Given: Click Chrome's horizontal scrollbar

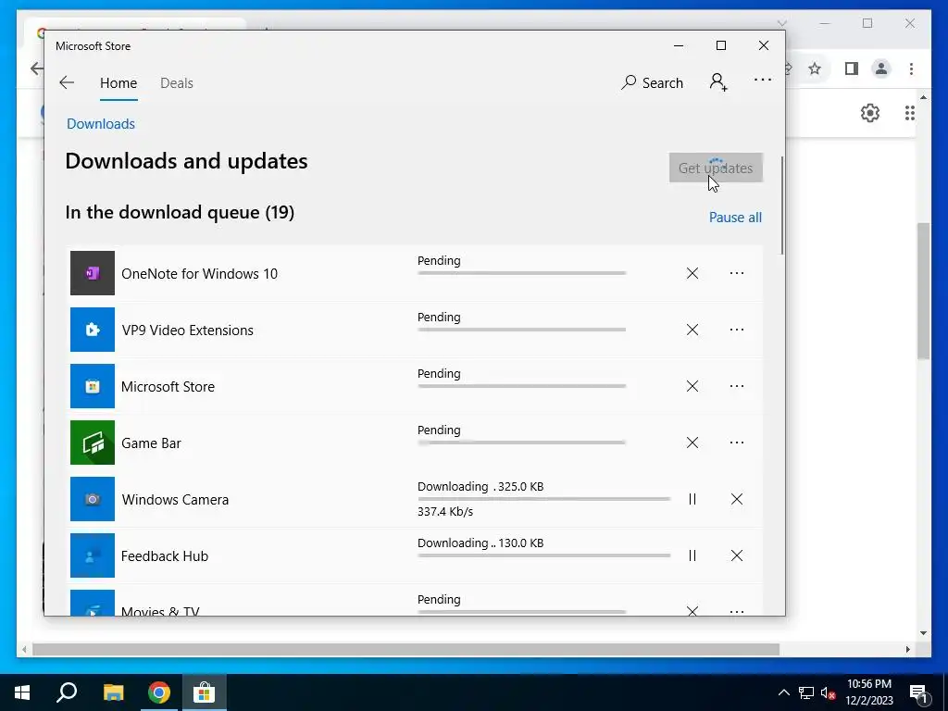Looking at the screenshot, I should pyautogui.click(x=405, y=649).
